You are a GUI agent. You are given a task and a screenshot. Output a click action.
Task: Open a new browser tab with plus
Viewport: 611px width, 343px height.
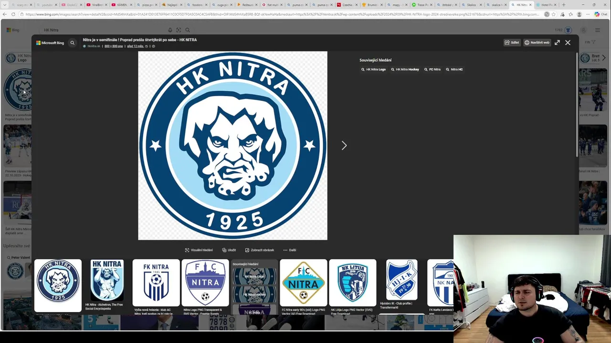point(564,5)
